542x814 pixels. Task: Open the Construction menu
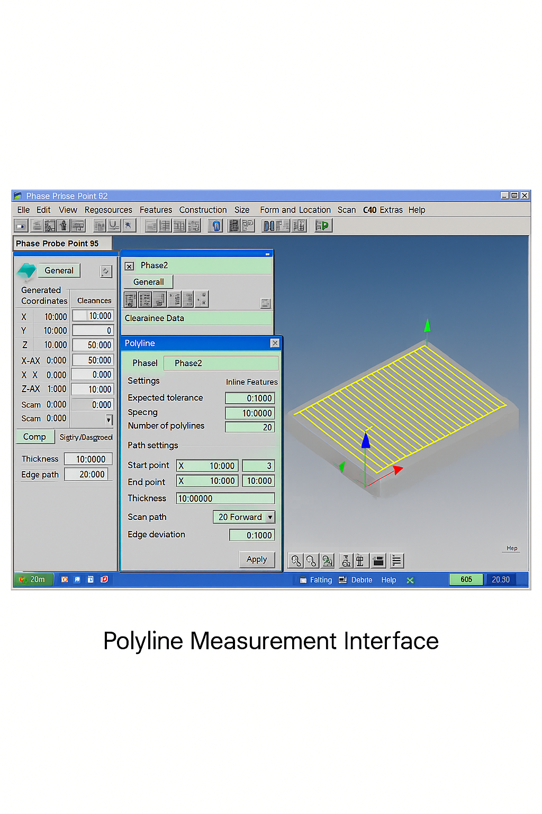[203, 210]
